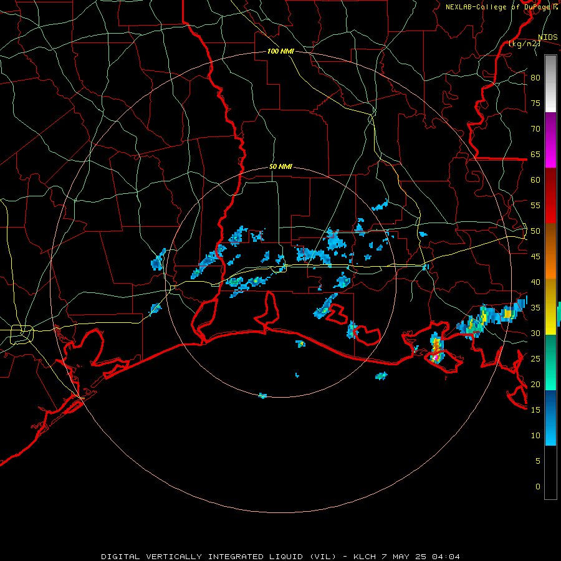Image resolution: width=561 pixels, height=561 pixels.
Task: Pick the black bottom segment of the color bar
Action: (550, 472)
